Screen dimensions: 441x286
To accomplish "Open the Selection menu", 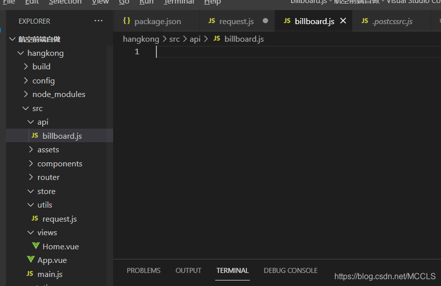I will (65, 2).
